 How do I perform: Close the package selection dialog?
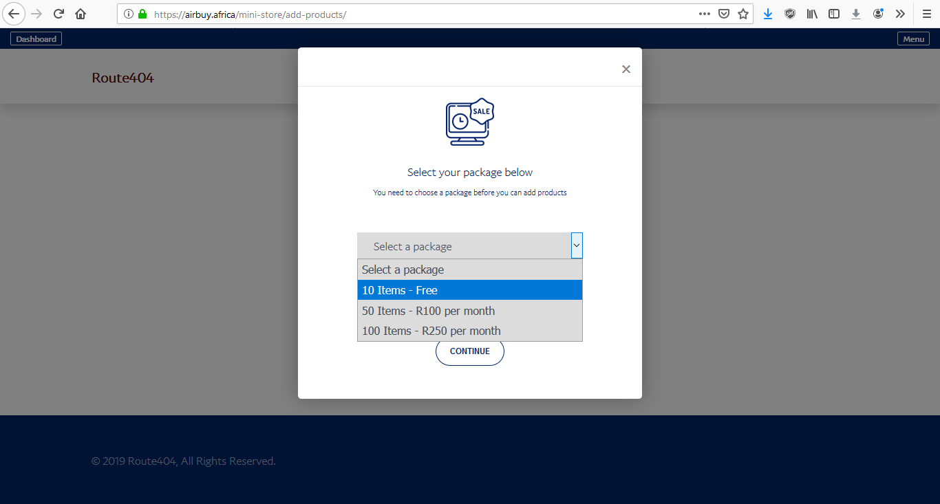(x=626, y=69)
